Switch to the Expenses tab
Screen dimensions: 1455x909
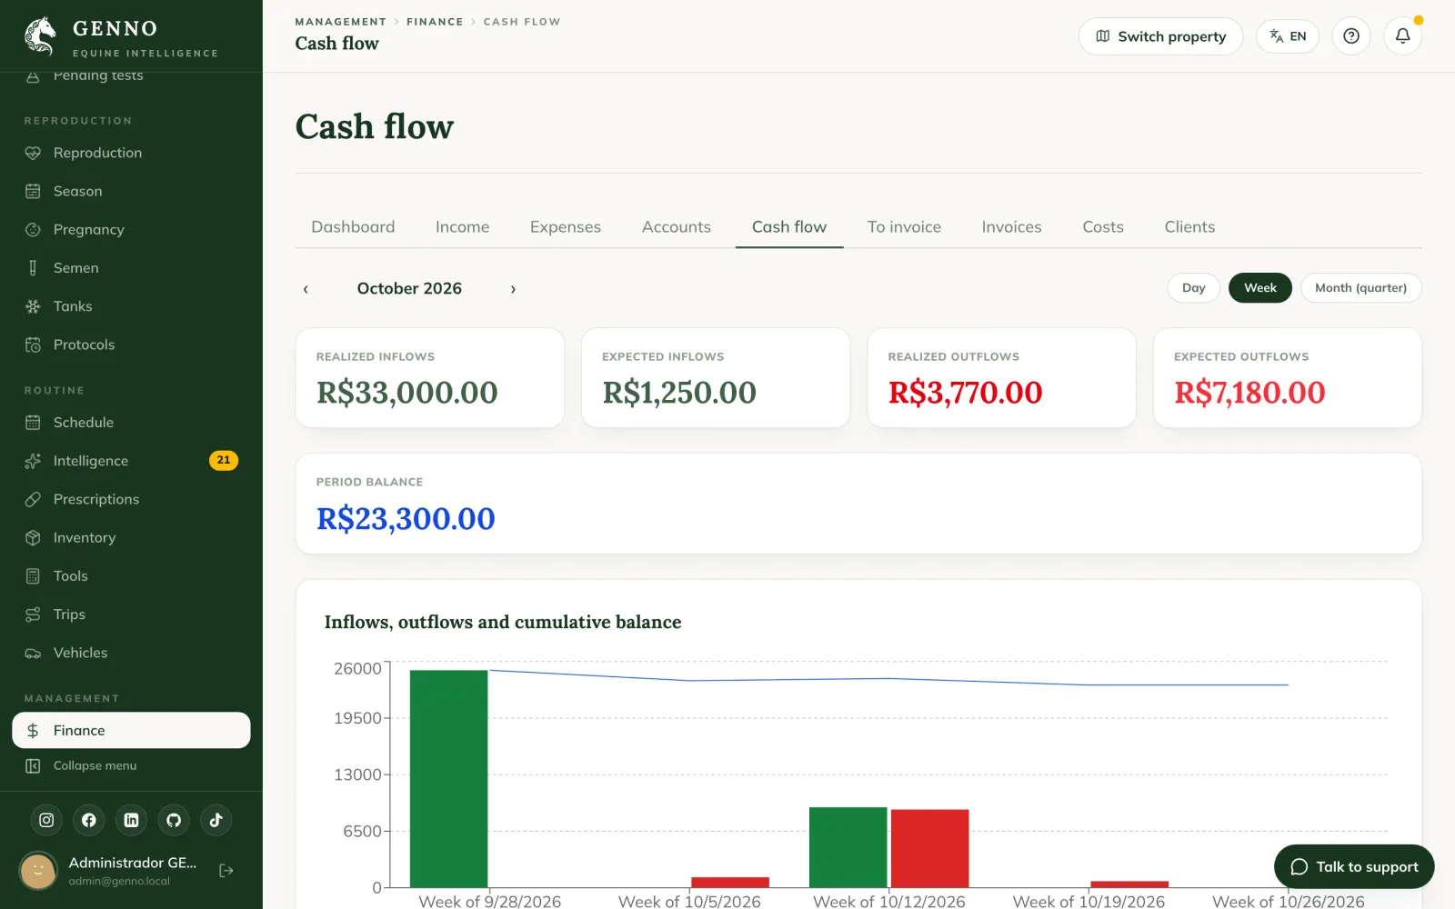click(x=566, y=227)
